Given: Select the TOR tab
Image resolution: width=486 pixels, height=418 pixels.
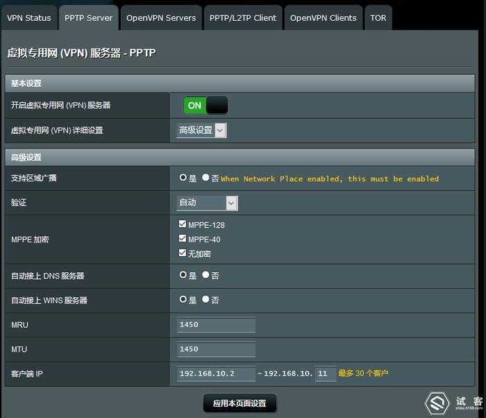Looking at the screenshot, I should click(378, 18).
